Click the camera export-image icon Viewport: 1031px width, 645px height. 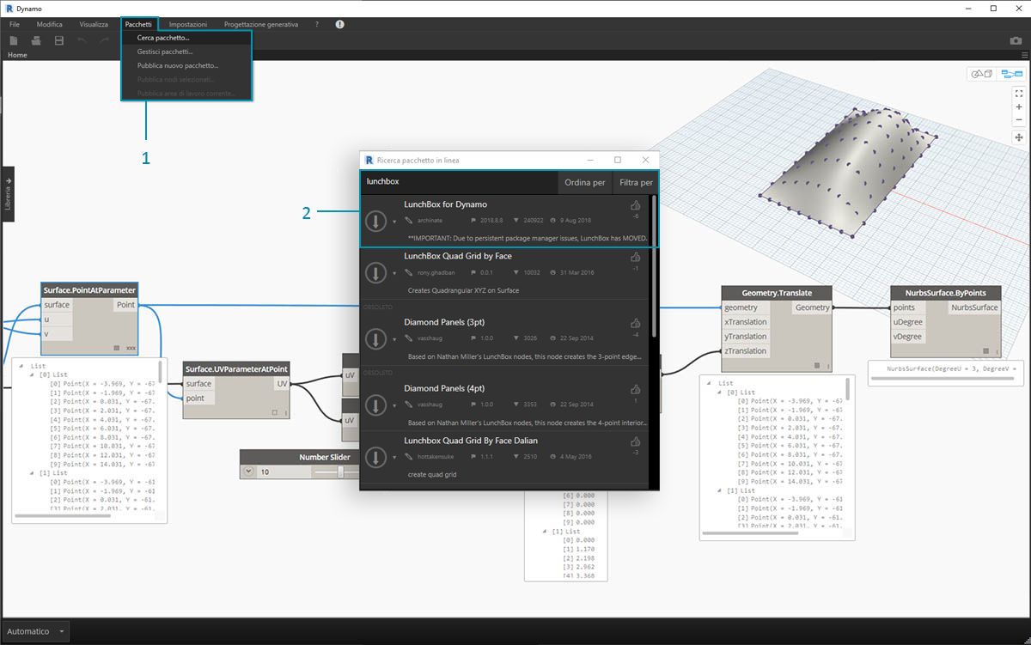point(1016,40)
